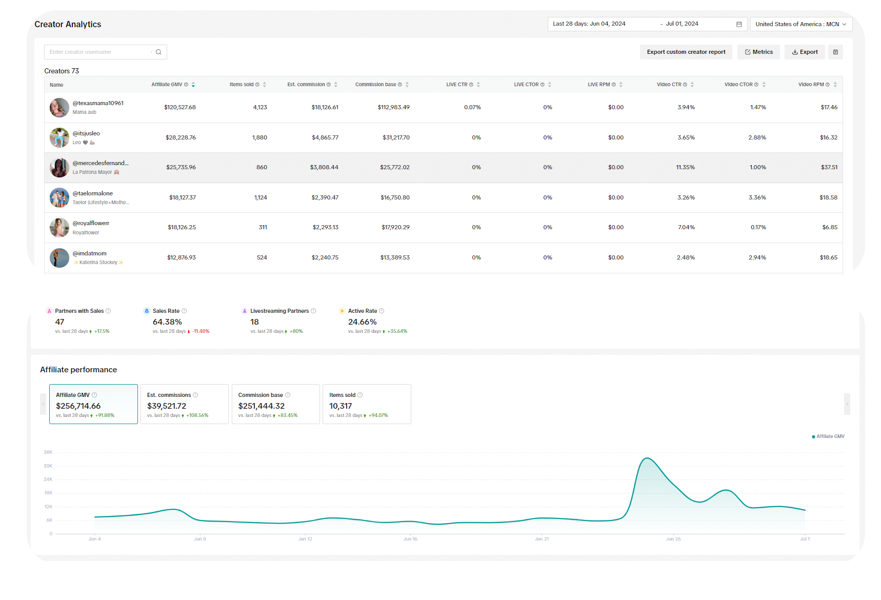
Task: Expand the United States of America MCN dropdown
Action: click(801, 24)
